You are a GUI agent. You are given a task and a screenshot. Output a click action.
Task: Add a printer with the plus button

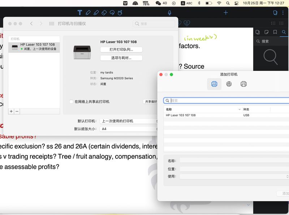[11, 111]
